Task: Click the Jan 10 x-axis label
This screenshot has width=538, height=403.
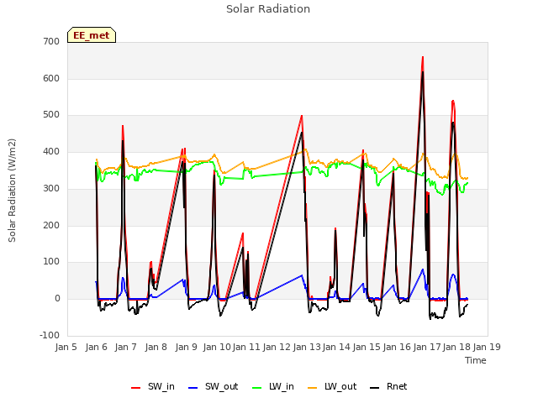Action: click(x=217, y=347)
